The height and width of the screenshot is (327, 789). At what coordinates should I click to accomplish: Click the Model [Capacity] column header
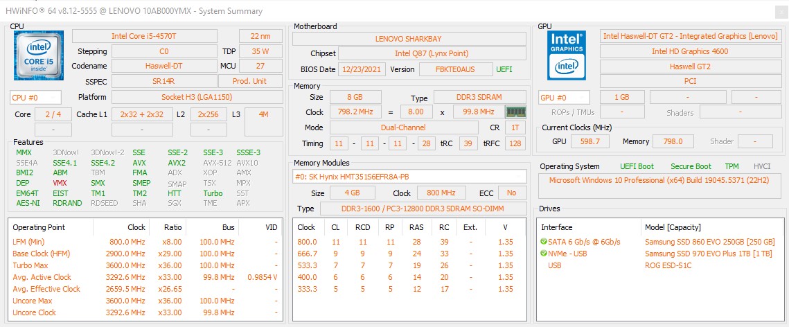tap(672, 227)
